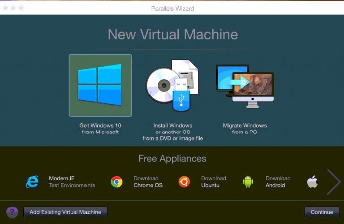Click the Apple logo appliance icon

coord(312,182)
